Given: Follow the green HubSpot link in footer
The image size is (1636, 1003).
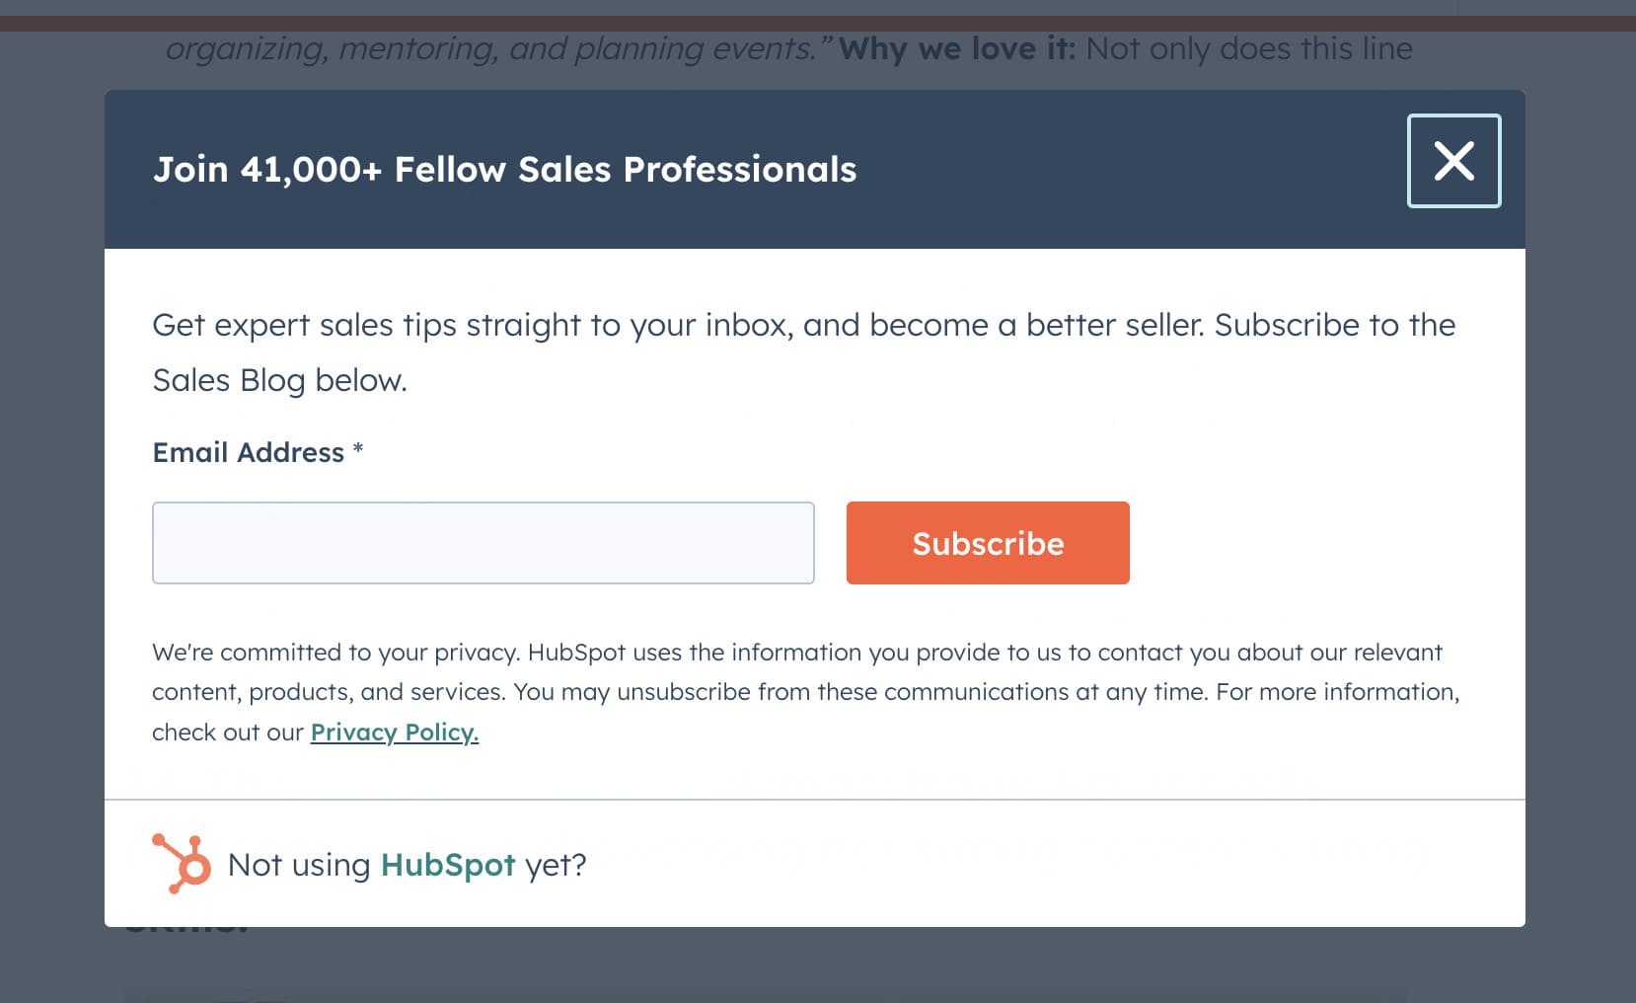Looking at the screenshot, I should coord(448,865).
